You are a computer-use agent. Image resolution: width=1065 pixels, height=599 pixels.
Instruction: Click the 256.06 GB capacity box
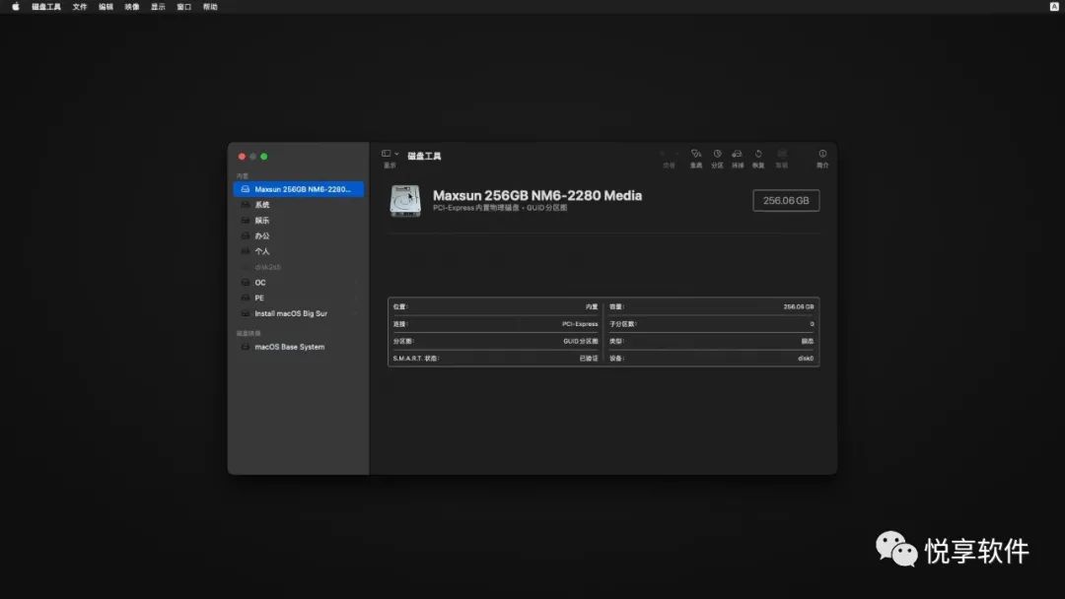[x=786, y=201]
